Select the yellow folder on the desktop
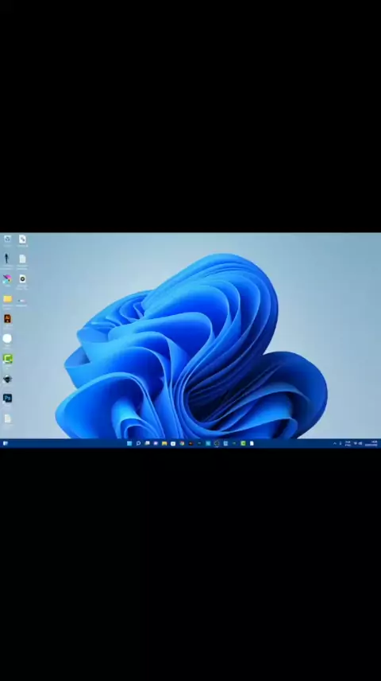The image size is (381, 681). click(7, 299)
